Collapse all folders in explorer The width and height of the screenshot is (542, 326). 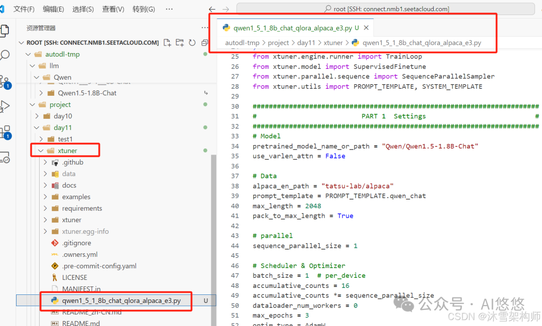coord(204,43)
